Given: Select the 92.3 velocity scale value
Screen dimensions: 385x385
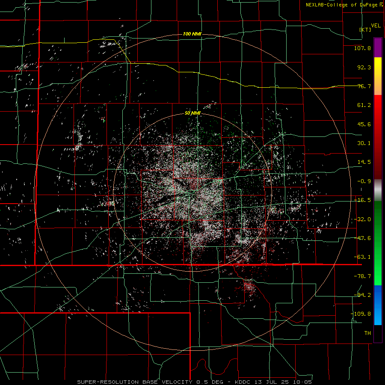Looking at the screenshot, I should coord(364,67).
